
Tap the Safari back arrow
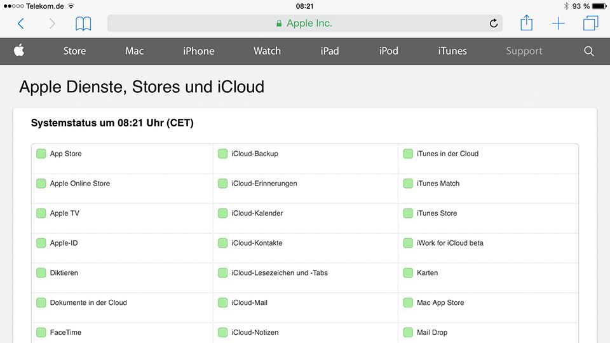[21, 24]
